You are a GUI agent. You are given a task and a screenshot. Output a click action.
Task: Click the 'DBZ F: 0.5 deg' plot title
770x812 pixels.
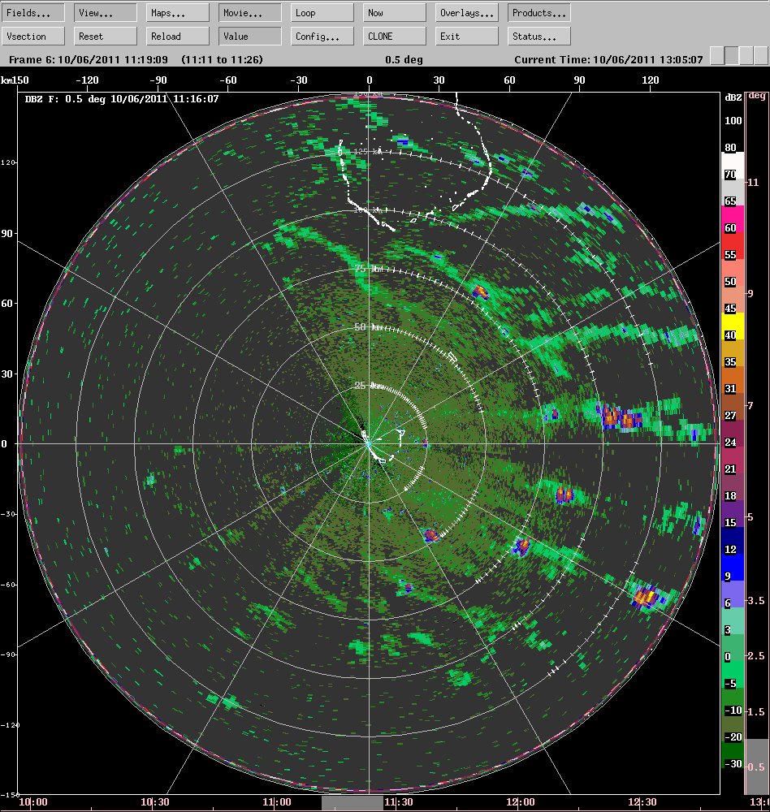66,99
